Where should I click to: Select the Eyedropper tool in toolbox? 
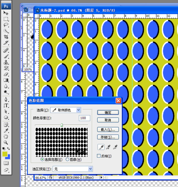pyautogui.click(x=6, y=131)
